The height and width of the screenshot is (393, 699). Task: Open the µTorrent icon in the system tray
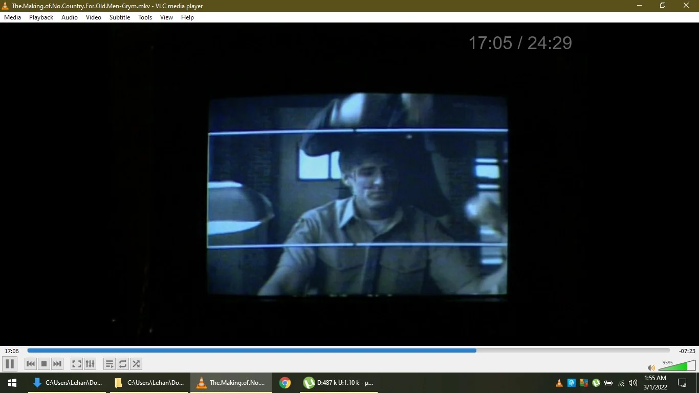point(596,383)
